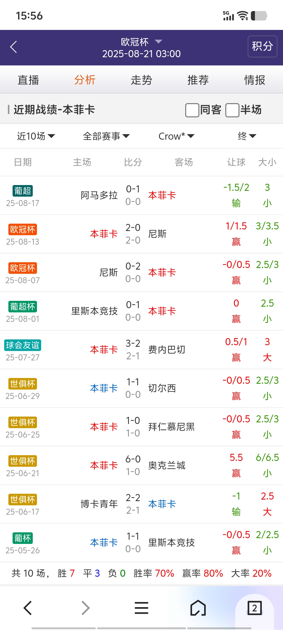Open the 全部赛事 filter dropdown
This screenshot has width=283, height=630.
[x=106, y=136]
